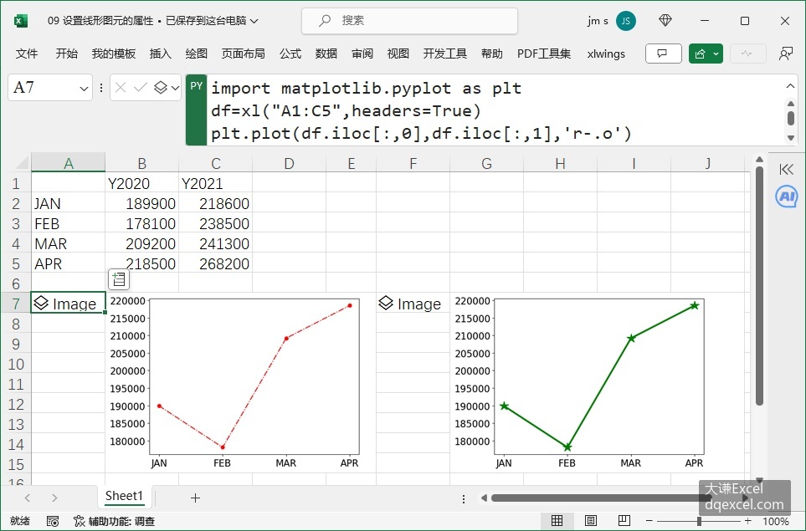Switch to the 插入 tab
Viewport: 806px width, 531px height.
tap(161, 54)
